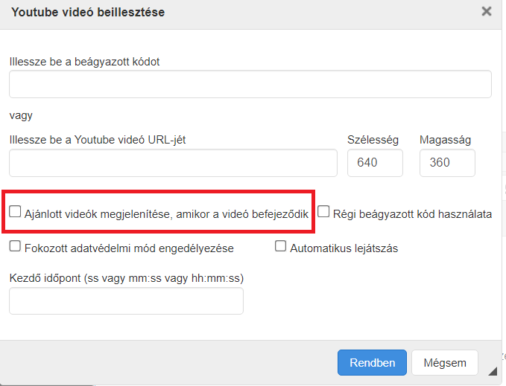Focus the Youtube video URL field
Screen dimensions: 506x386
[x=173, y=163]
